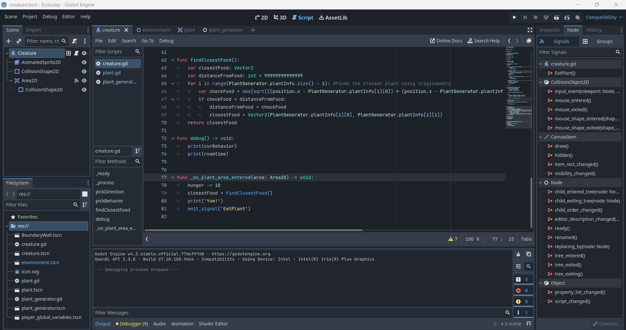
Task: Run the project with the Play button
Action: point(514,17)
